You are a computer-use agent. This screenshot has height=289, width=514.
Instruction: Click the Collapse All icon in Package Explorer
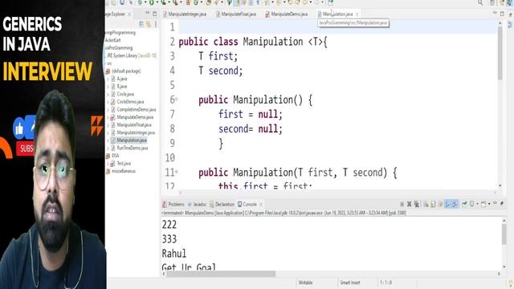[x=141, y=24]
